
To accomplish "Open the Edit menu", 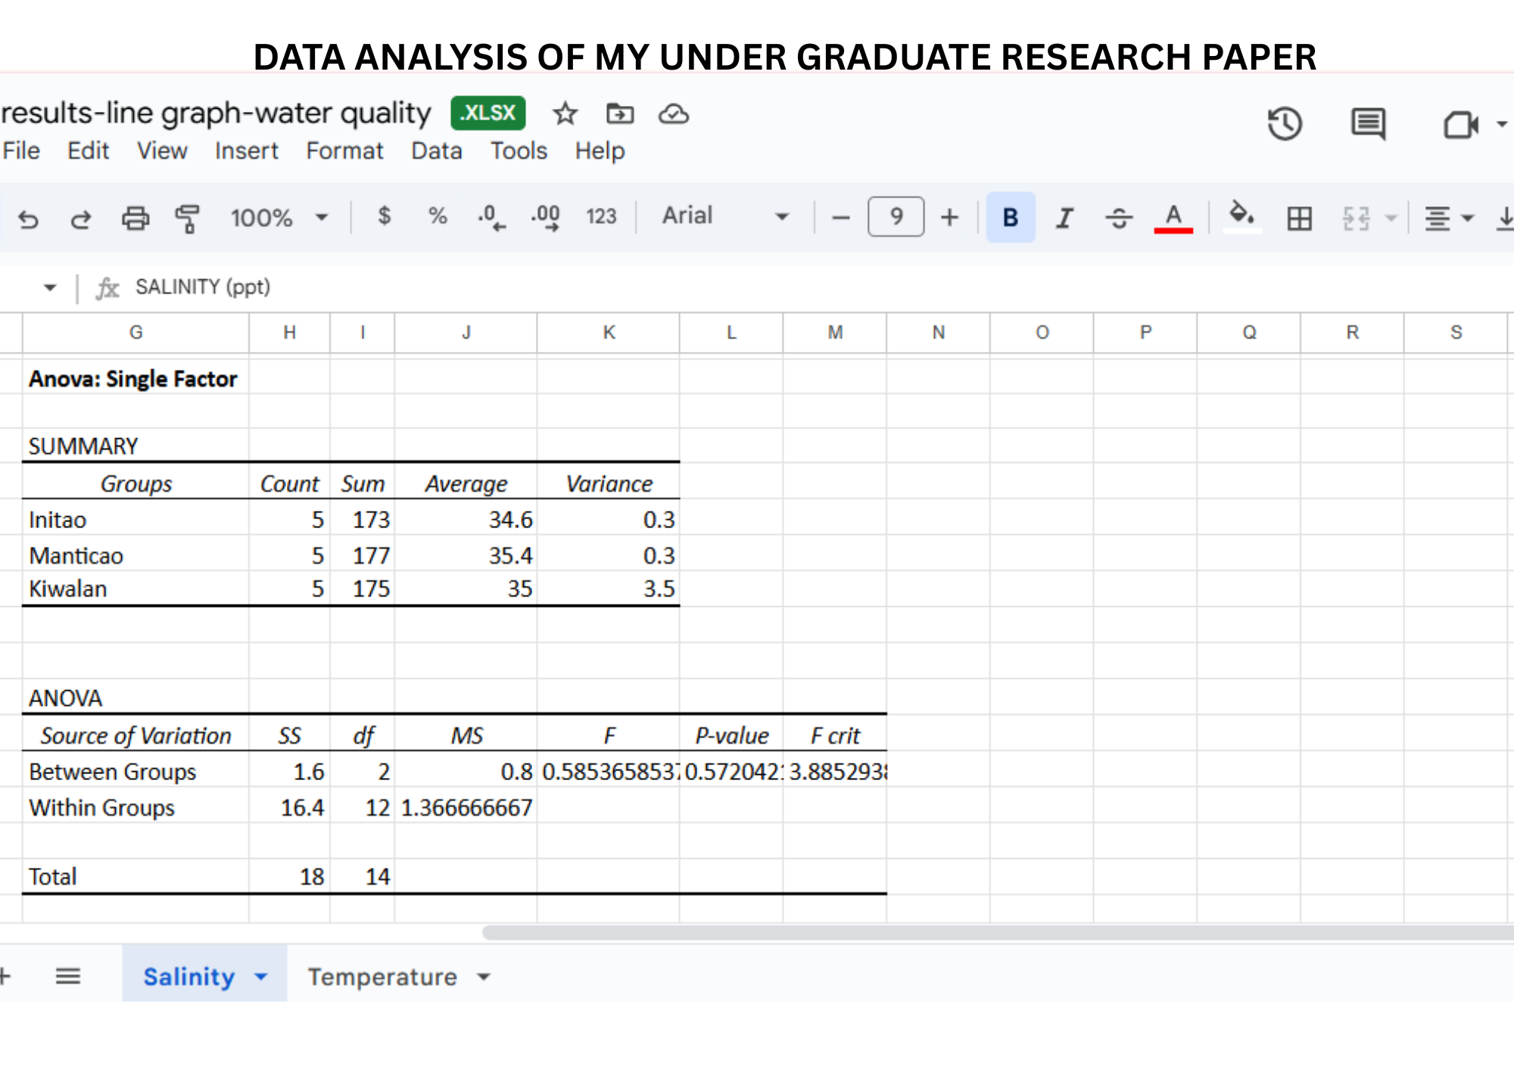I will coord(88,151).
